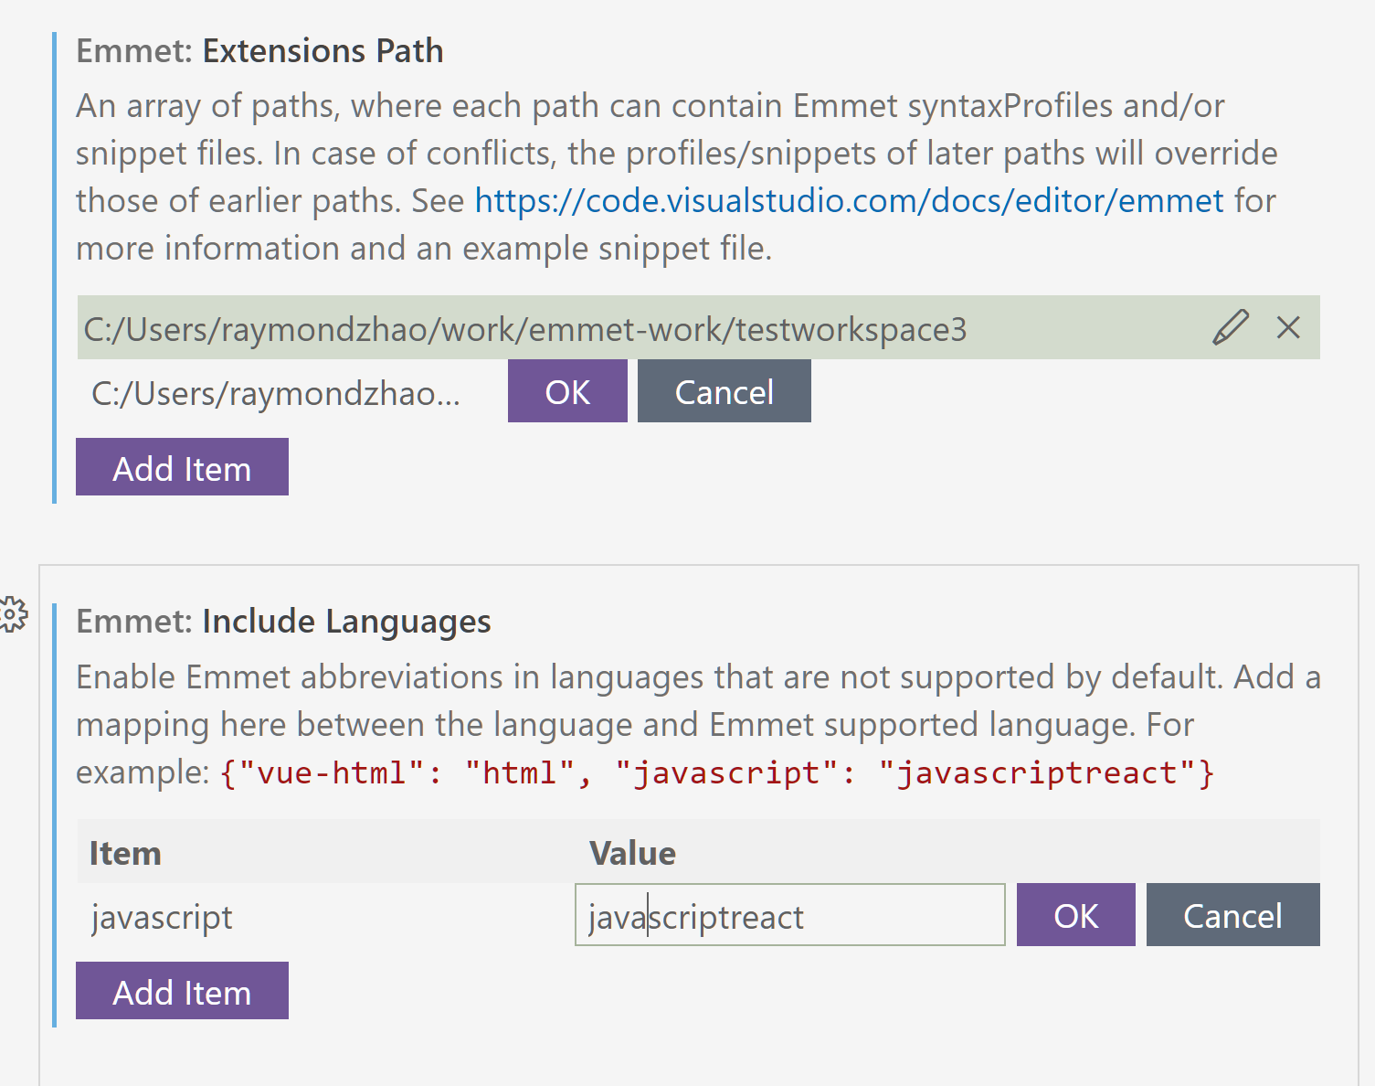Open the Emmet documentation link
Screen dimensions: 1375x1086
[848, 200]
